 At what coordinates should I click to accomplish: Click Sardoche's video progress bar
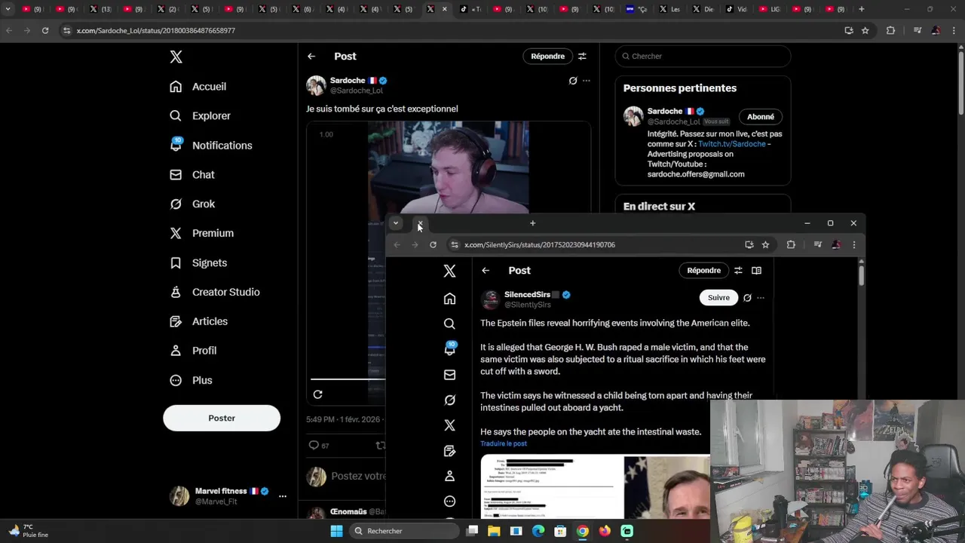[348, 379]
